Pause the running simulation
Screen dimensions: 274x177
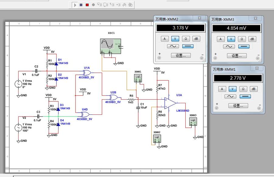coord(81,5)
